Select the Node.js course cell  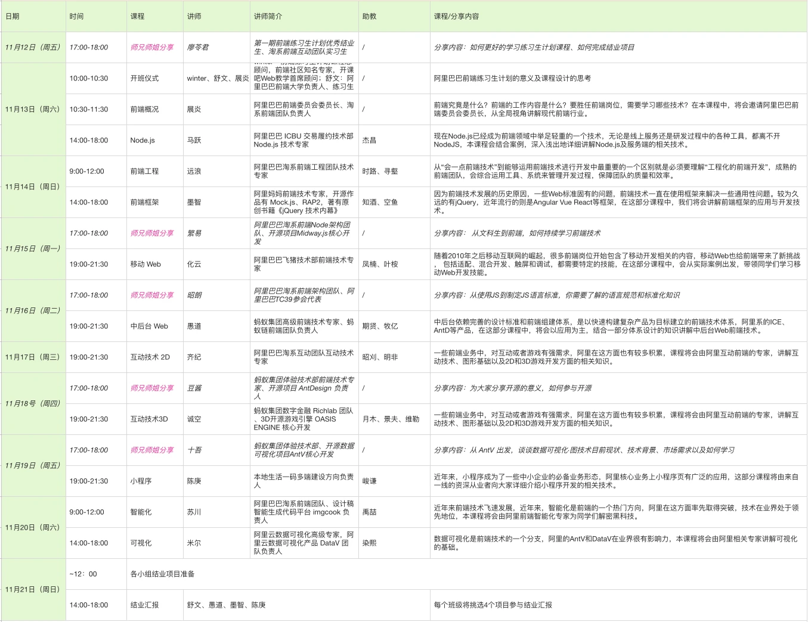pos(143,141)
